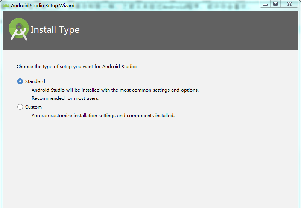Click 'You can customize installation settings' description

(103, 116)
